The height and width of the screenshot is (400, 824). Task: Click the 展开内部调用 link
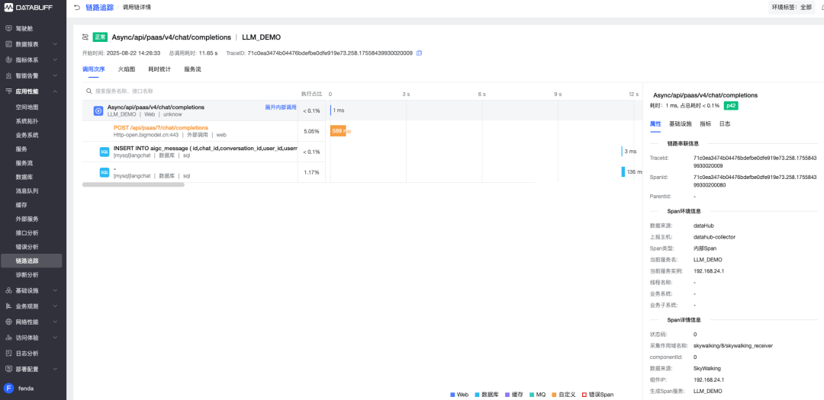tap(280, 107)
